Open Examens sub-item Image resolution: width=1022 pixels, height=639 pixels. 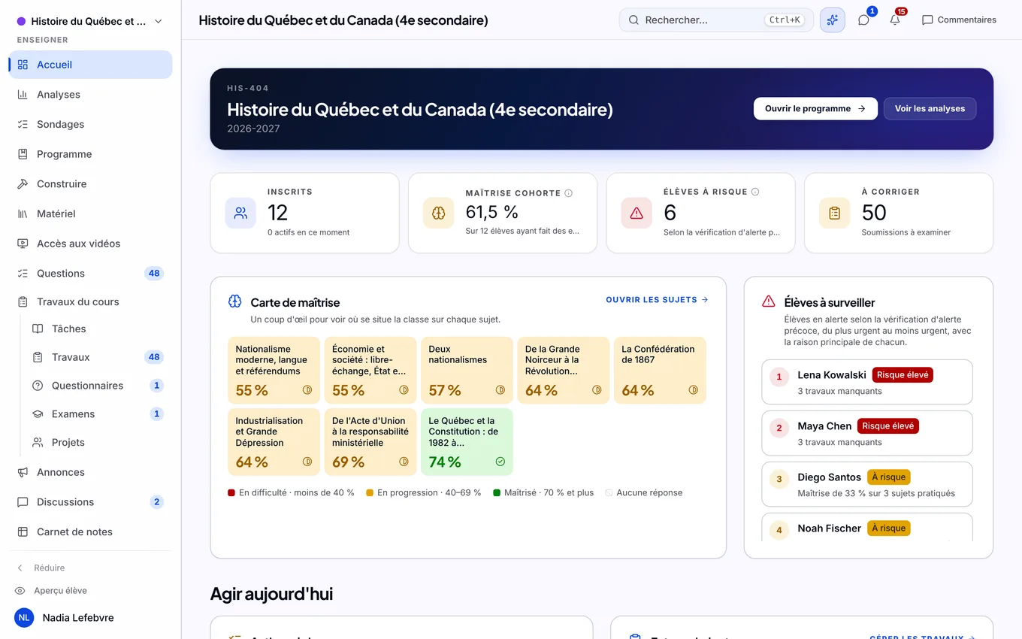(x=98, y=414)
